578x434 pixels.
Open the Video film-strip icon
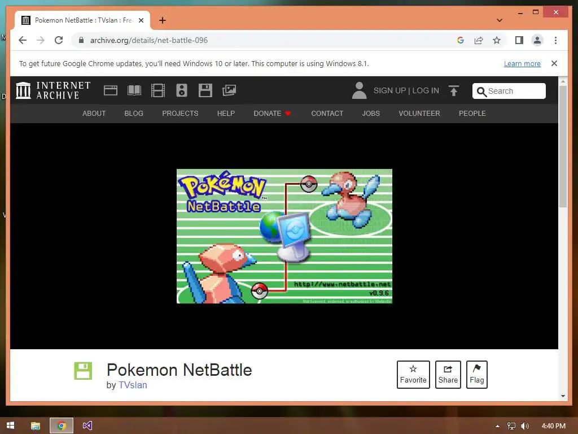pyautogui.click(x=158, y=90)
